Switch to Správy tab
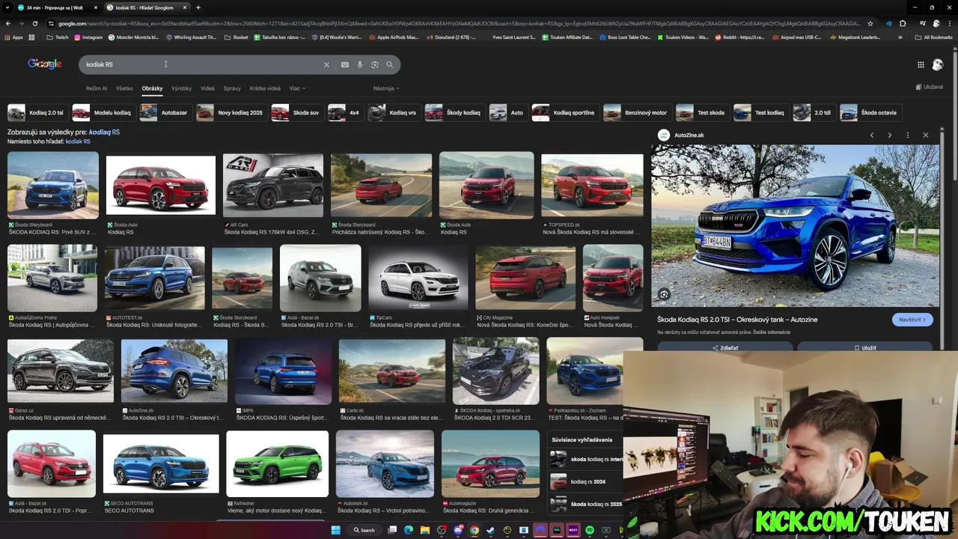 pos(232,88)
